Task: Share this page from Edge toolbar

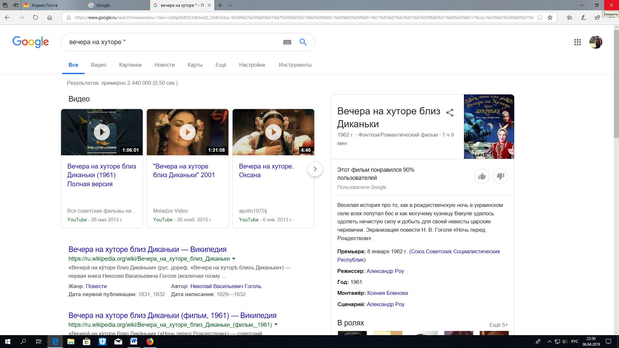Action: pos(597,18)
